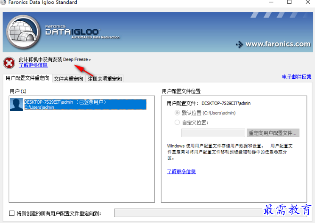Click the custom location path field

pyautogui.click(x=213, y=133)
